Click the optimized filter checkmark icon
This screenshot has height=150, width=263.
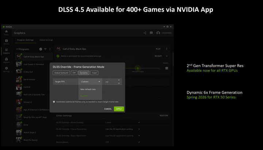pos(41,49)
